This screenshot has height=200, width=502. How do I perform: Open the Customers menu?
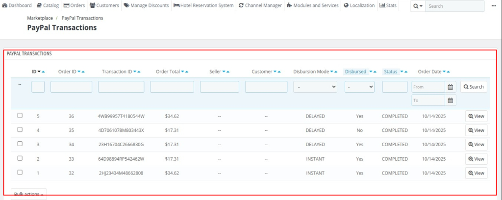[104, 5]
